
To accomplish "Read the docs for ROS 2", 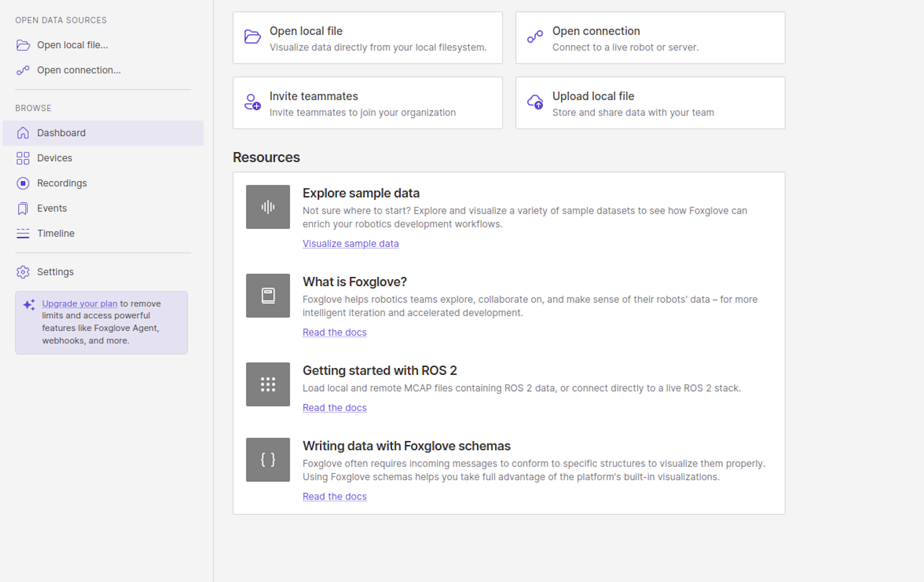I will pyautogui.click(x=334, y=407).
